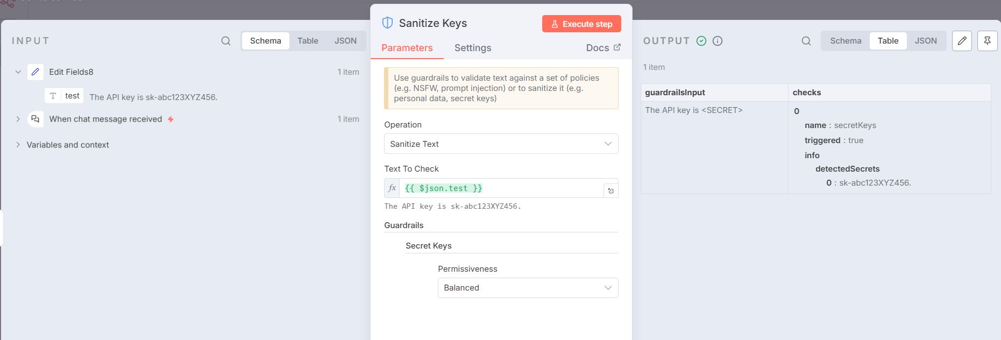Click the search icon in the INPUT panel
The image size is (1001, 340).
tap(225, 40)
